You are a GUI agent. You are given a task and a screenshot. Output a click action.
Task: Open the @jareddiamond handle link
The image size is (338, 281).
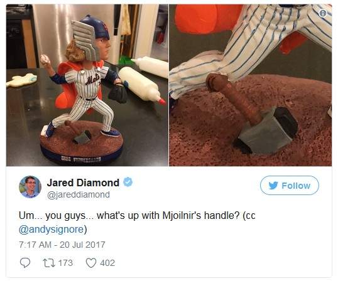click(x=79, y=194)
